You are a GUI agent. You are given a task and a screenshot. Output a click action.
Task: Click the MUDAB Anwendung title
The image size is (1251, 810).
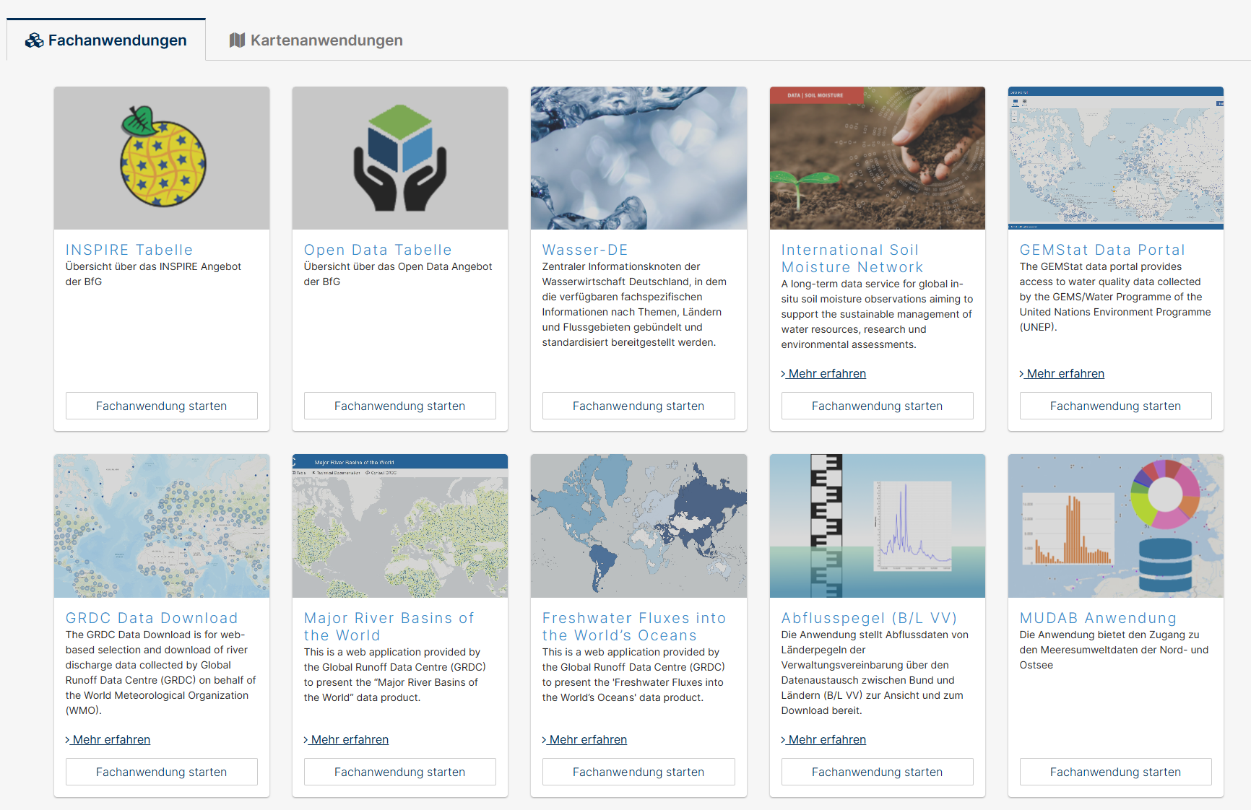click(x=1098, y=618)
